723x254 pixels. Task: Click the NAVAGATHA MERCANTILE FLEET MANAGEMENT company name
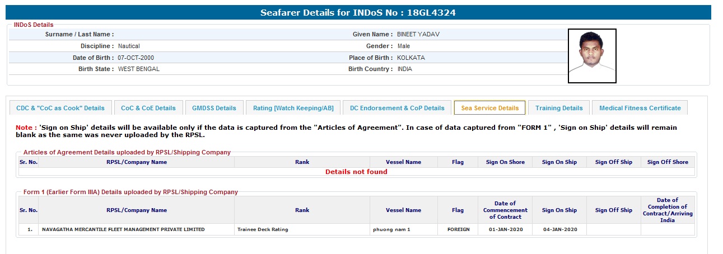tap(123, 229)
